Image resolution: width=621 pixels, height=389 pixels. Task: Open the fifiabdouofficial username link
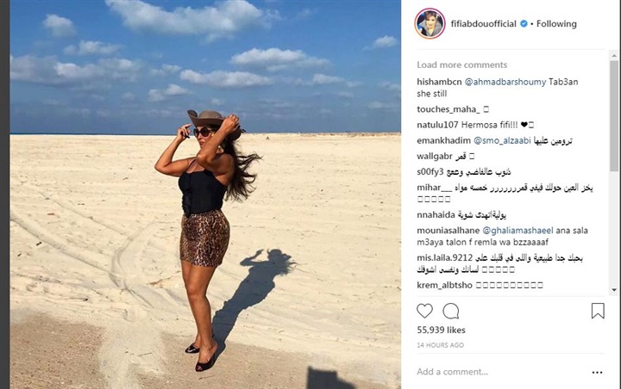pyautogui.click(x=484, y=24)
